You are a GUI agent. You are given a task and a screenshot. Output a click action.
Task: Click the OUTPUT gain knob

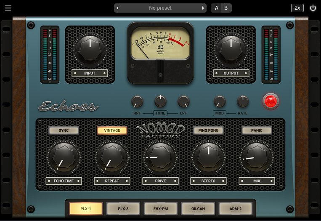point(231,49)
